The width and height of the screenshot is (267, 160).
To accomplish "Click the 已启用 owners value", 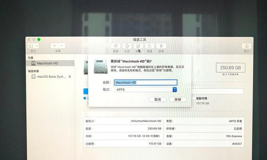I will pos(238,128).
